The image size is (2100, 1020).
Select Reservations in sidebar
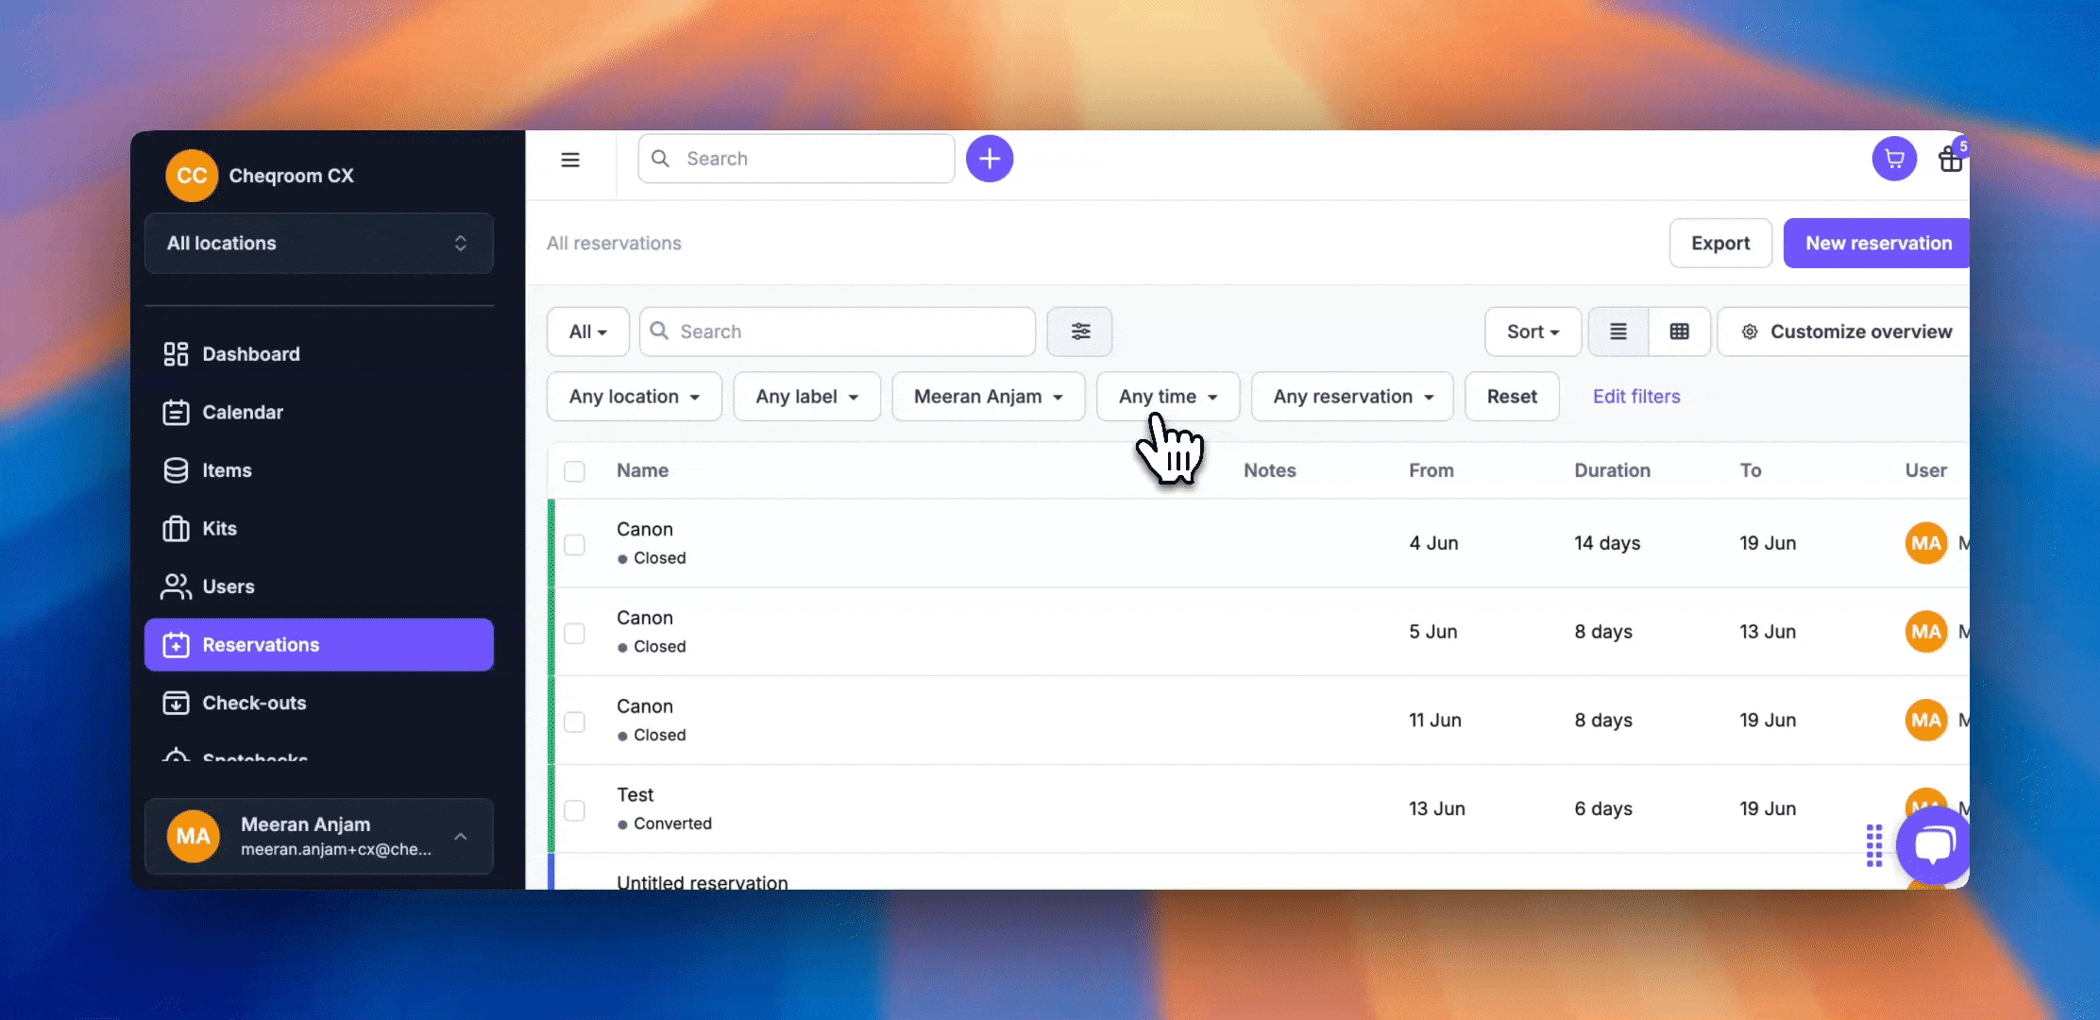319,645
